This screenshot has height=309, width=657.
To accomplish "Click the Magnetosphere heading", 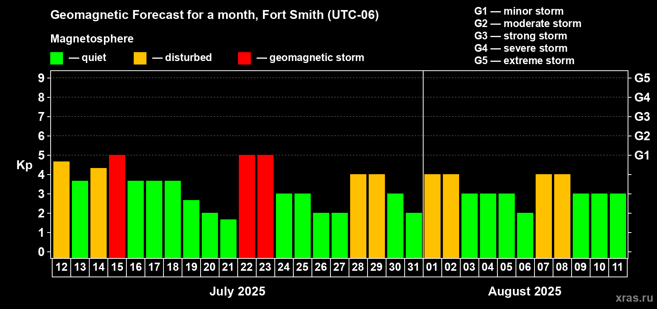I will [92, 39].
